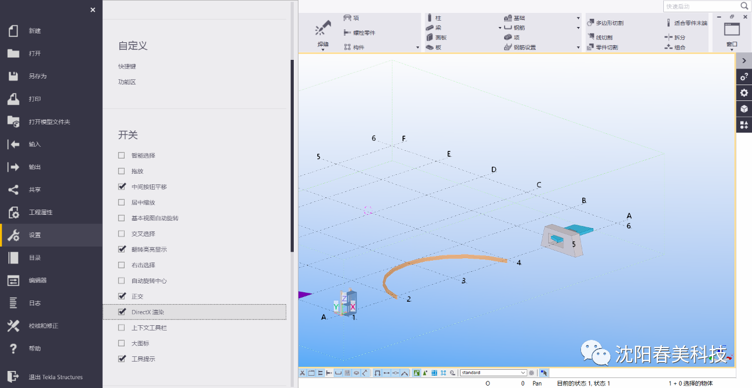This screenshot has height=388, width=752.
Task: Expand the 基础 foundation dropdown arrow
Action: [578, 18]
